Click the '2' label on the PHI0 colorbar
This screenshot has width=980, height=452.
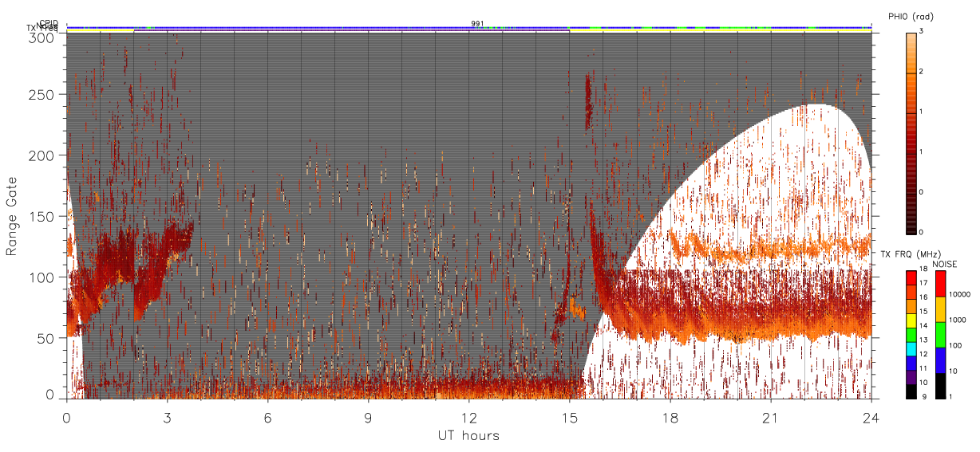point(923,73)
